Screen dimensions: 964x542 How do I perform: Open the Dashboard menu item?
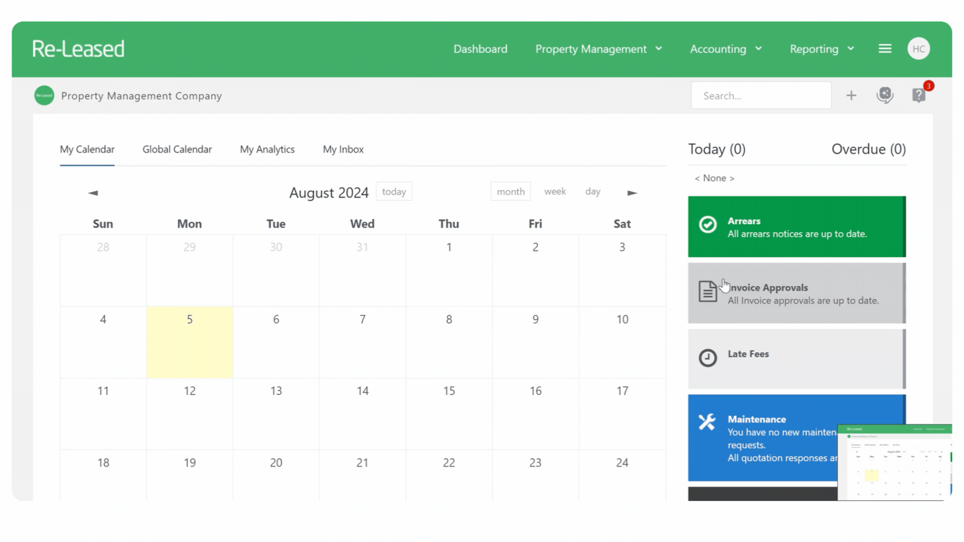[480, 49]
